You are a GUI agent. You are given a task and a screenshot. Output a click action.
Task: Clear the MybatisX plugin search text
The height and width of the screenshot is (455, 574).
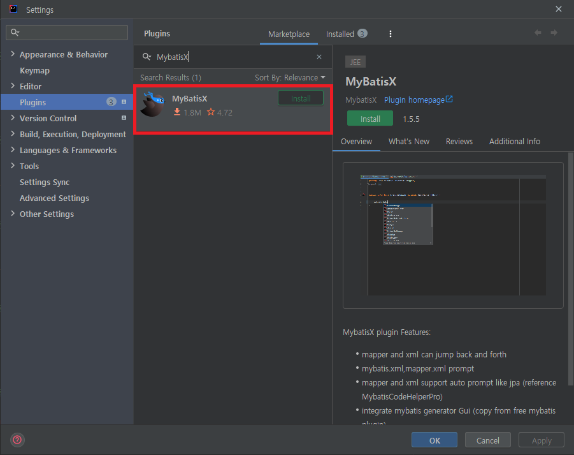(319, 57)
